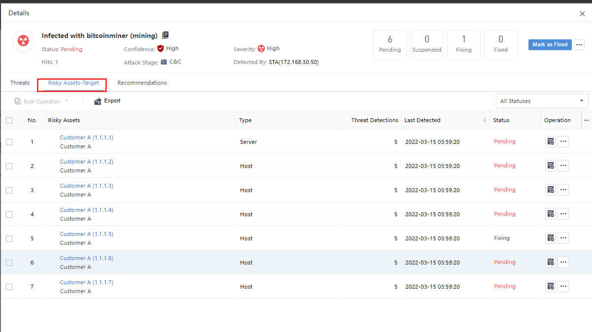Switch to the Threats tab

pos(20,83)
